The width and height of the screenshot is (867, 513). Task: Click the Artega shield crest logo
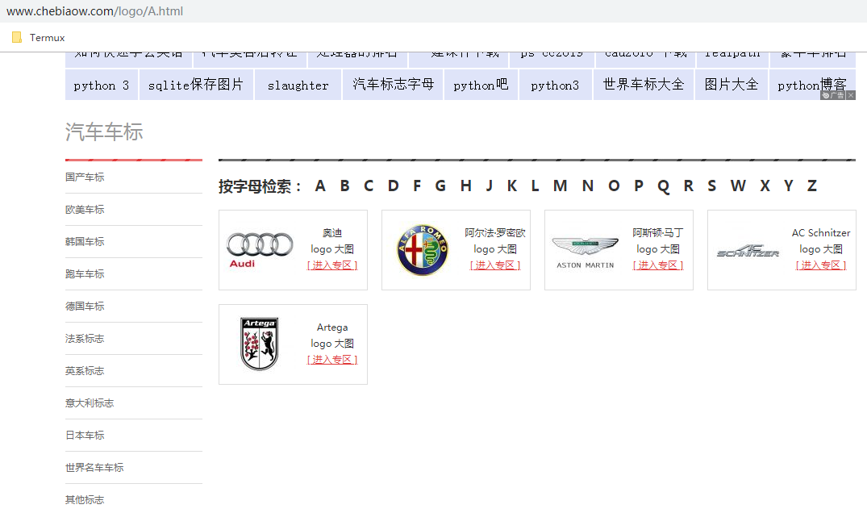[x=260, y=344]
